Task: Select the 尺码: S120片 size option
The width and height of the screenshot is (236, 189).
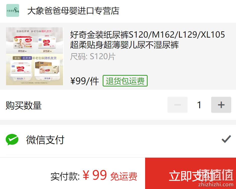Action: click(x=93, y=57)
